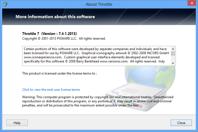
Task: Click the 'Throttle 7 (Version : 7.4.1.2013)' heading
Action: pyautogui.click(x=49, y=34)
